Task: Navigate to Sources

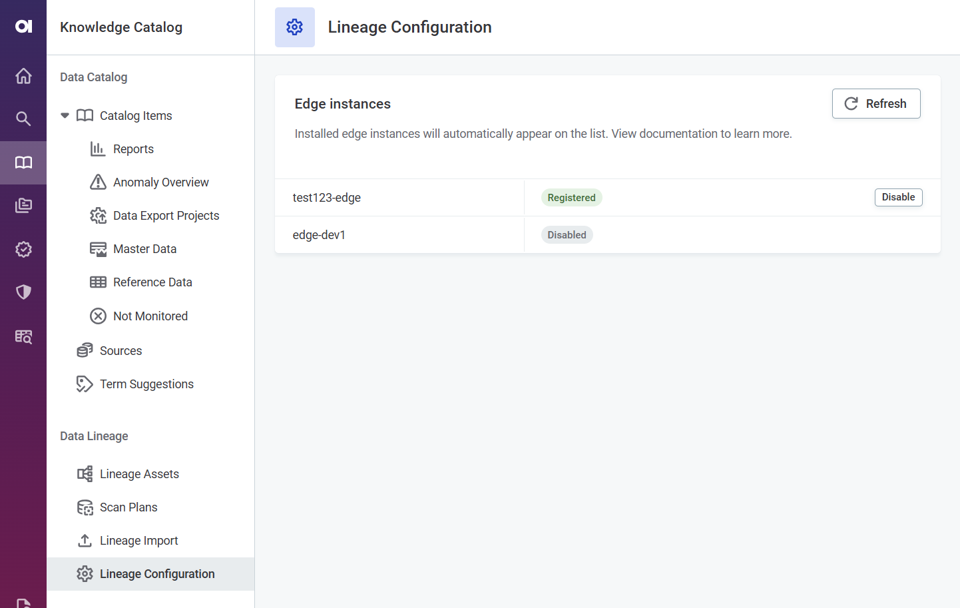Action: click(120, 351)
